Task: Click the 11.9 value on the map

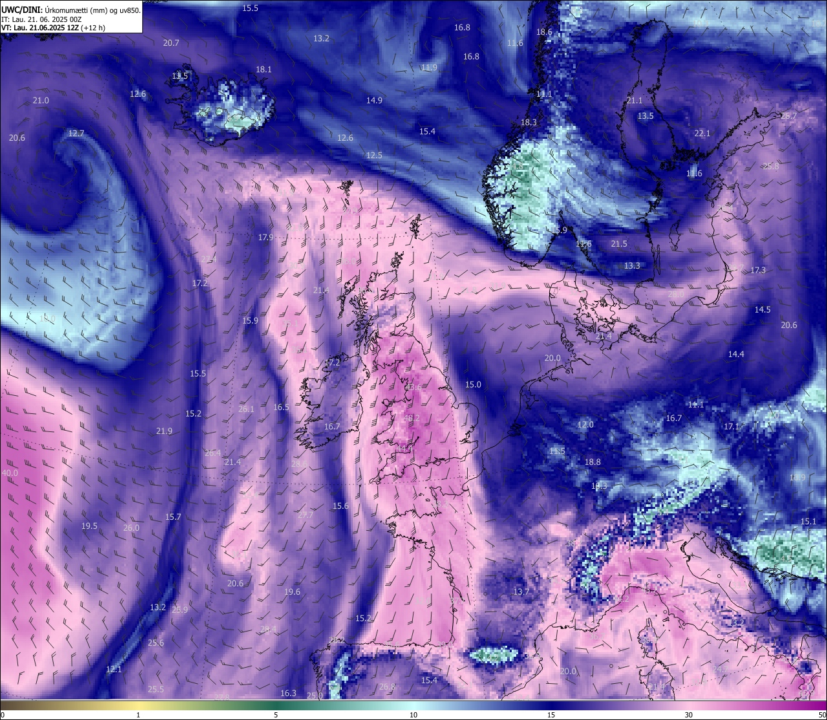Action: (429, 67)
